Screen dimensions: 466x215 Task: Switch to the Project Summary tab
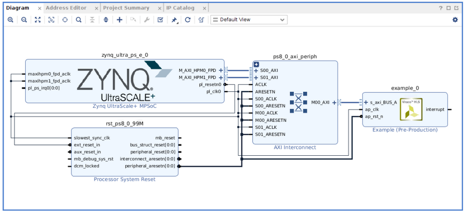tap(126, 8)
